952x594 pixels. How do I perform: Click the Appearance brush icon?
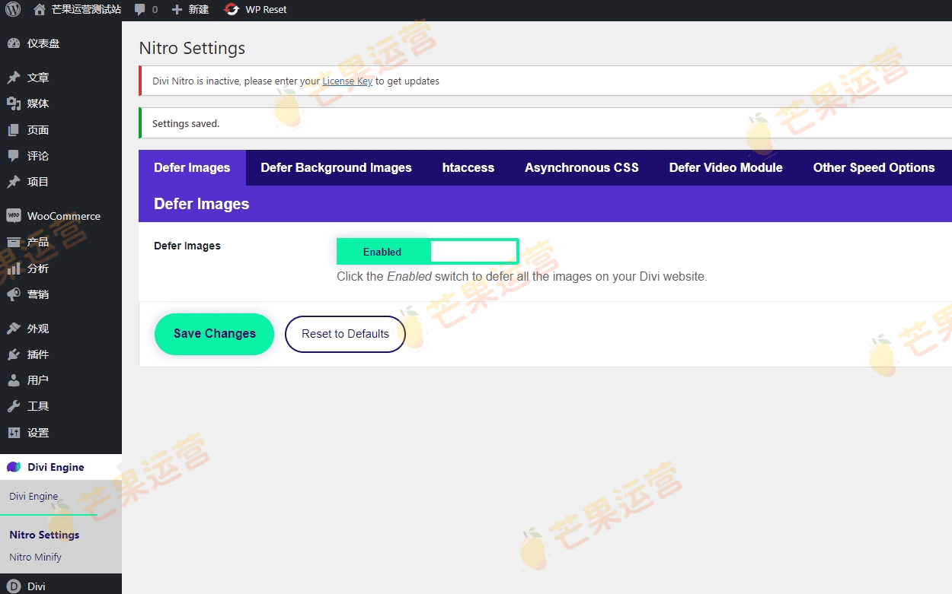[14, 329]
